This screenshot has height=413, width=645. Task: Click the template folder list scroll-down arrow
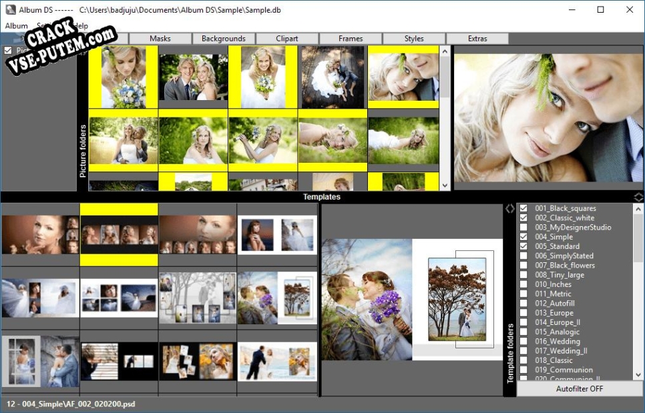[x=638, y=376]
